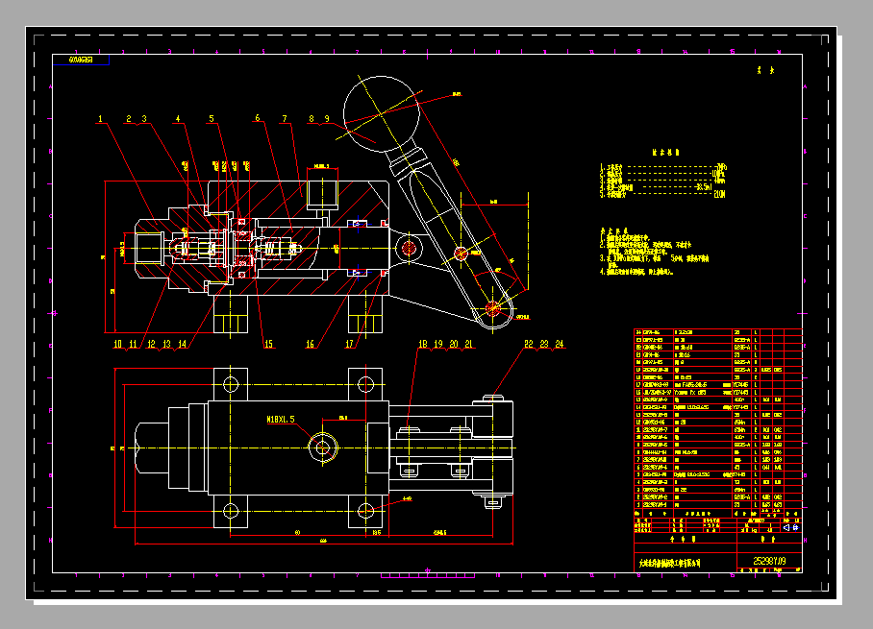Click the 210N value in the specifications list
The image size is (873, 629).
tap(719, 194)
